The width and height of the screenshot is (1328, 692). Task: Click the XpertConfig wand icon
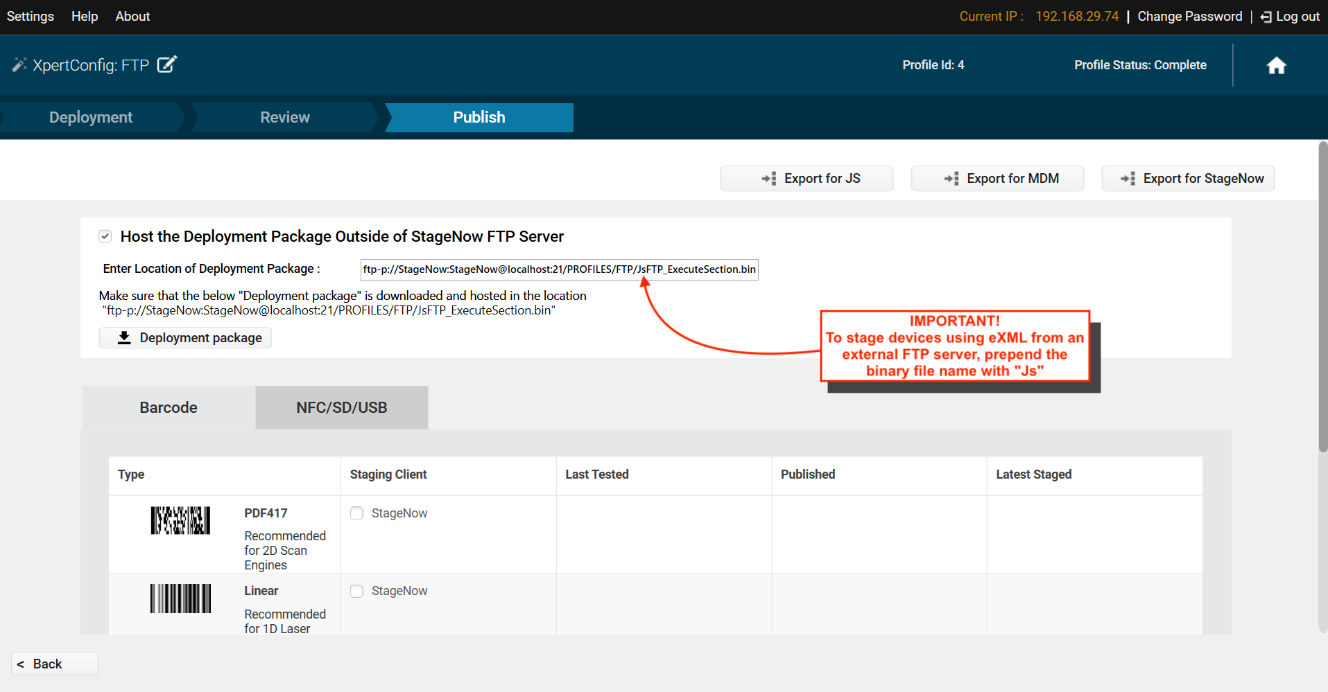19,65
